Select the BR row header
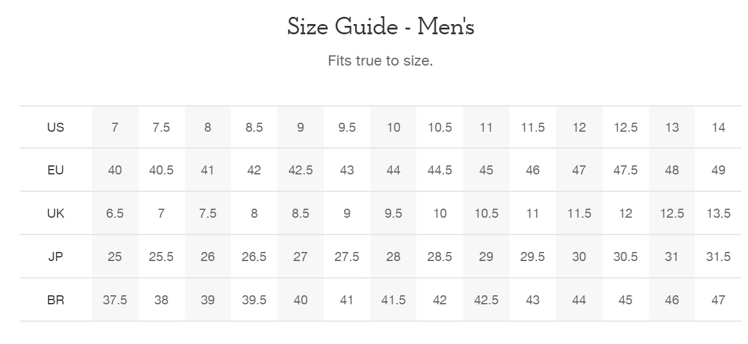Screen dimensions: 748x344 [x=55, y=300]
